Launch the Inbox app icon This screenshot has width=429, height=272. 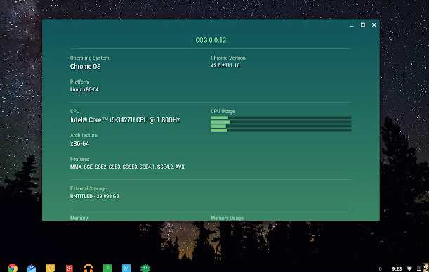pyautogui.click(x=32, y=268)
